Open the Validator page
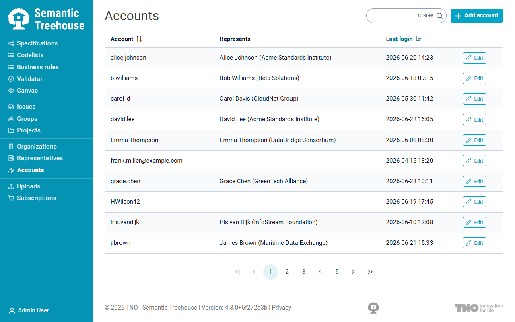 (x=25, y=79)
